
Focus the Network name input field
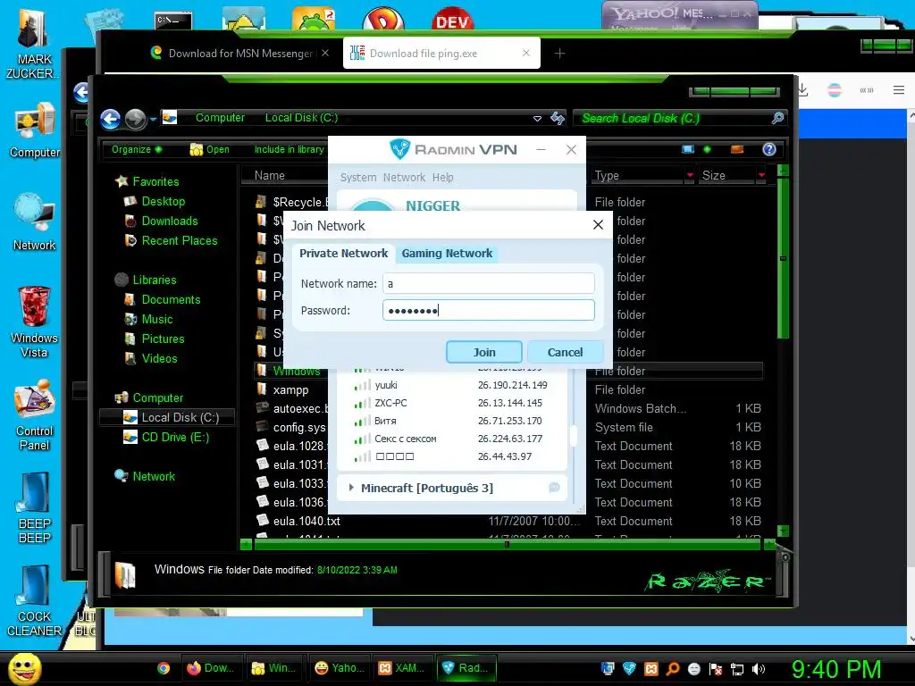click(x=489, y=283)
